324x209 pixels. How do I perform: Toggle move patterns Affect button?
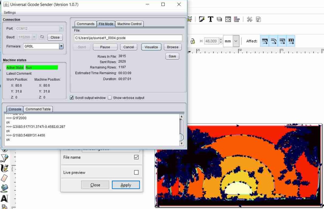291,41
